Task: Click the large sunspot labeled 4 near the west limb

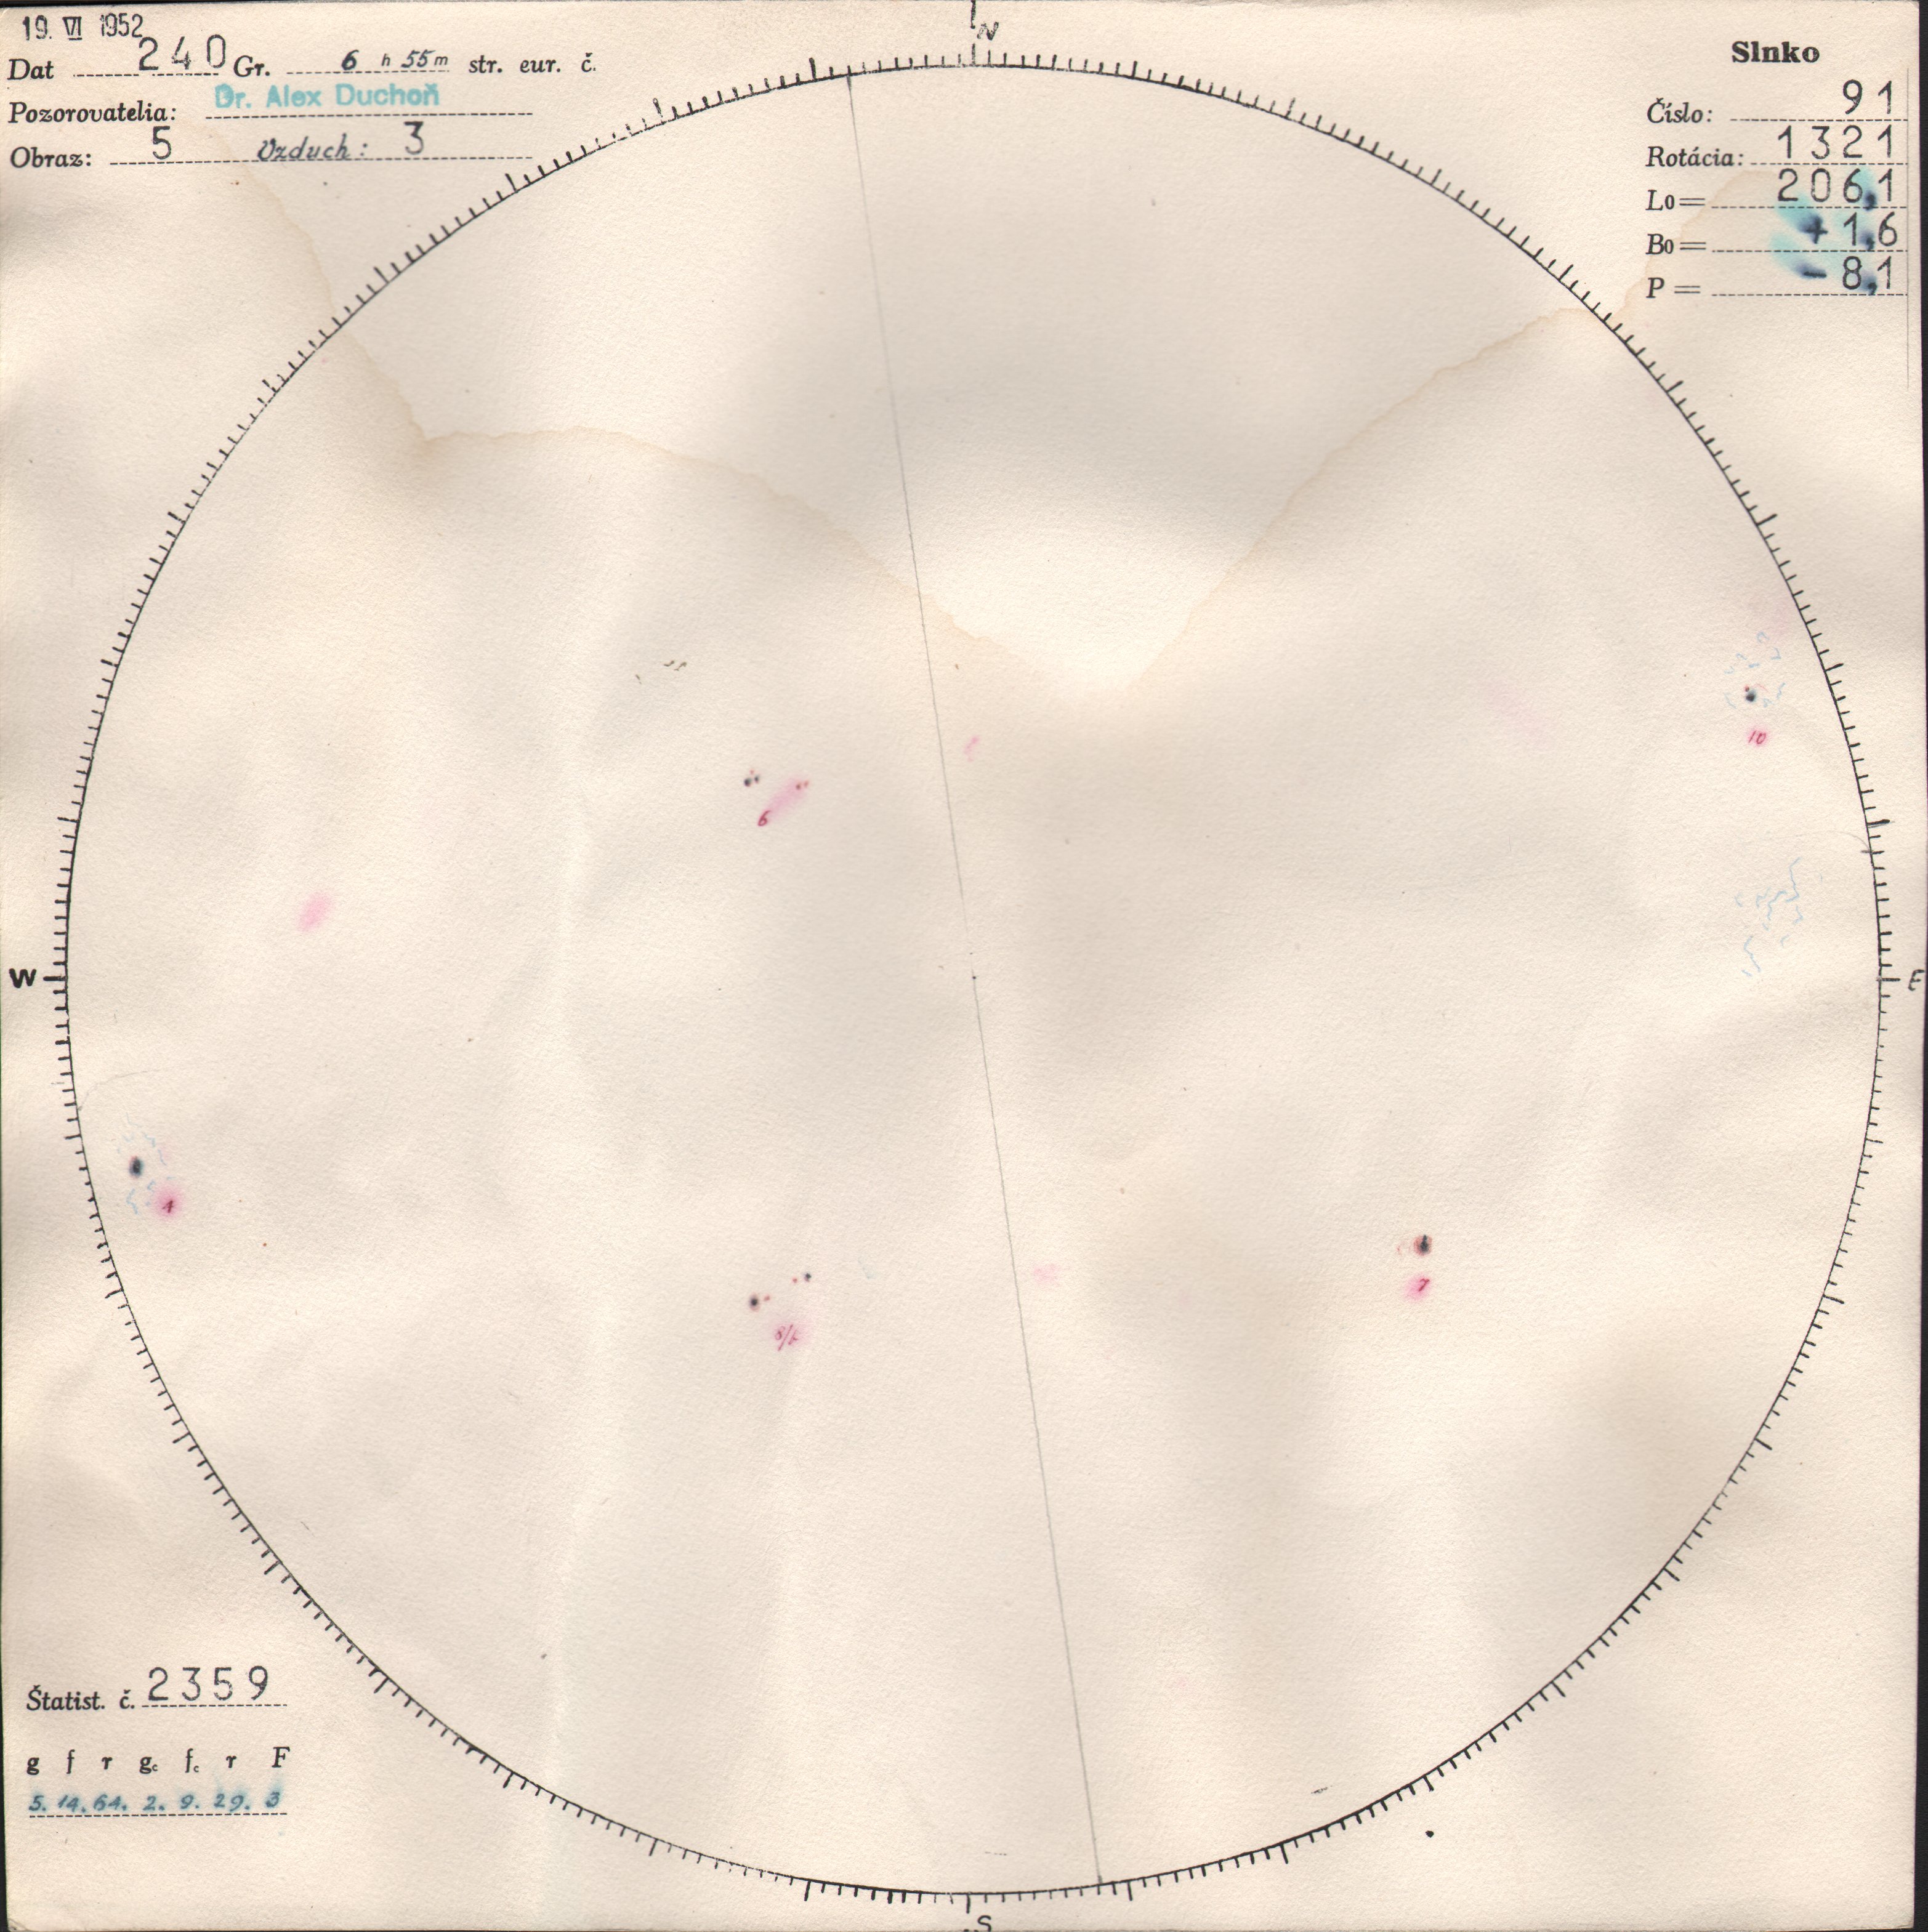Action: pyautogui.click(x=137, y=1166)
